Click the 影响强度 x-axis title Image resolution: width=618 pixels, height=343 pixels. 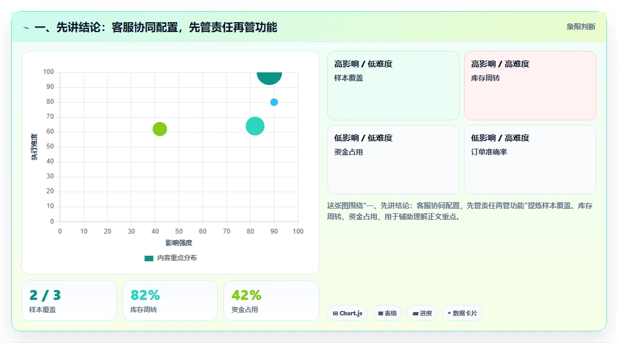(179, 242)
